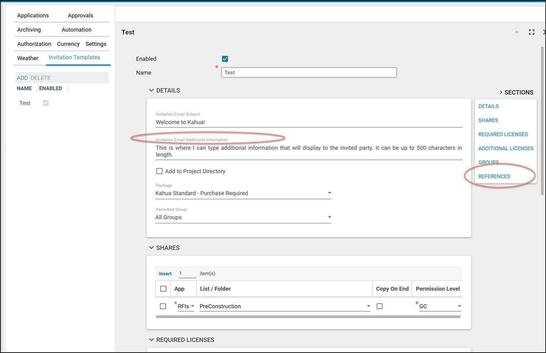Viewport: 546px width, 353px height.
Task: Click Insert in the Shares table
Action: (165, 274)
